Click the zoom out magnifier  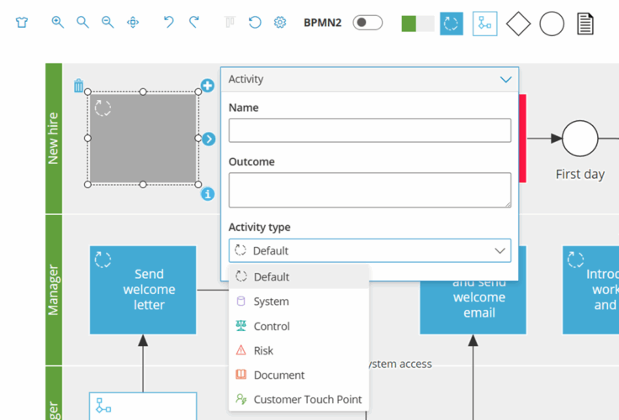[x=108, y=23]
